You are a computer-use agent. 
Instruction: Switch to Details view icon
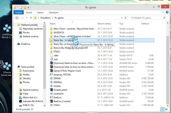click(x=162, y=109)
